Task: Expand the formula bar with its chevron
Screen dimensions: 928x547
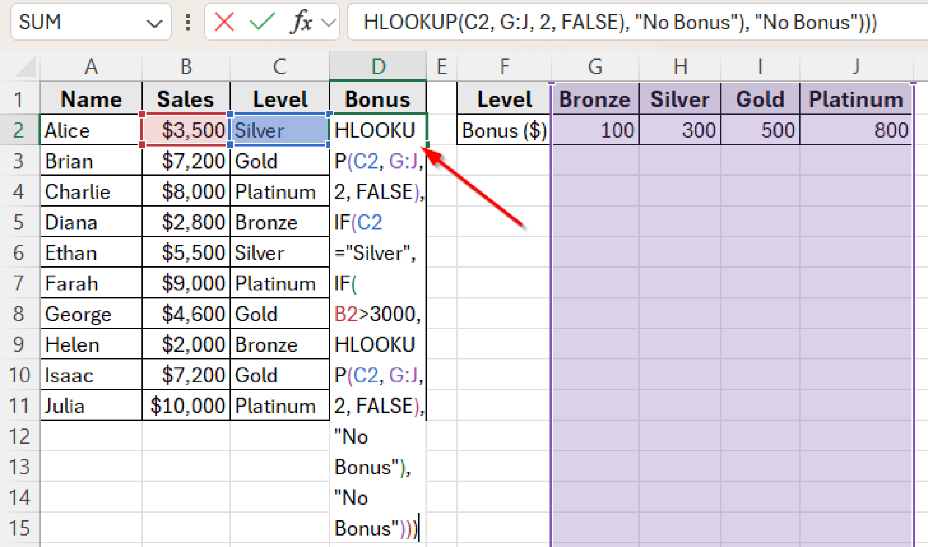Action: click(328, 22)
